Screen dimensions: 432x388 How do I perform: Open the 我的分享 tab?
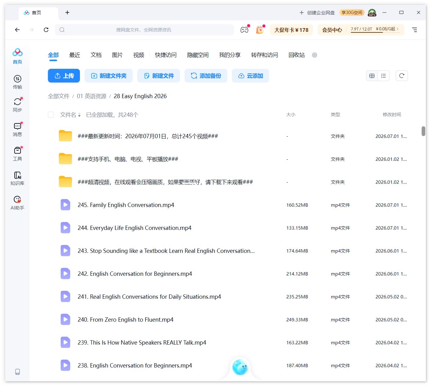click(x=230, y=55)
